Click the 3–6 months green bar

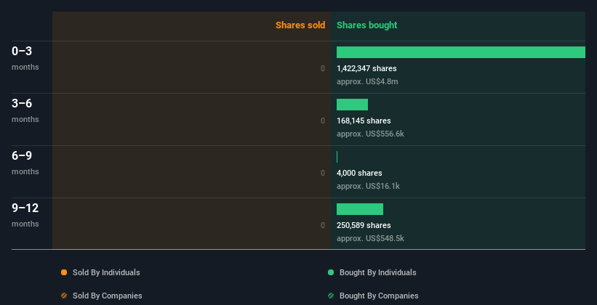[x=352, y=105]
